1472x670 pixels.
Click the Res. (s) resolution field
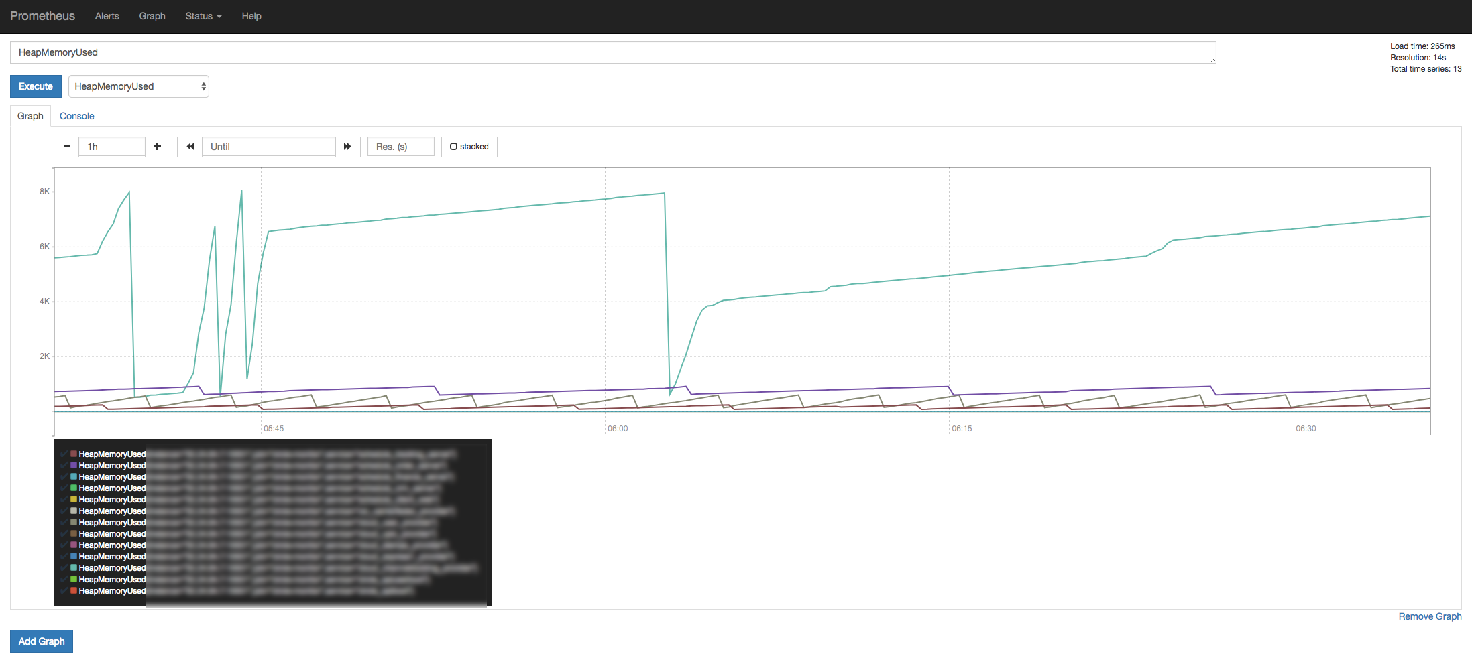(x=401, y=147)
